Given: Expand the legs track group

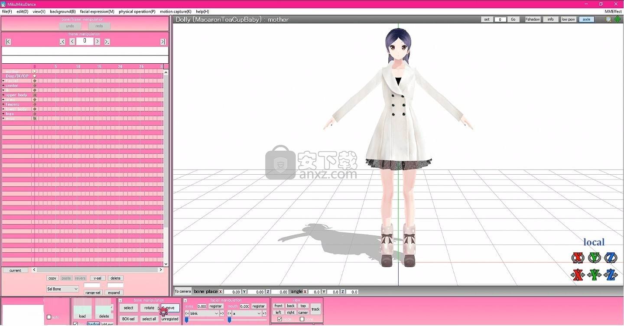Looking at the screenshot, I should pyautogui.click(x=3, y=114).
